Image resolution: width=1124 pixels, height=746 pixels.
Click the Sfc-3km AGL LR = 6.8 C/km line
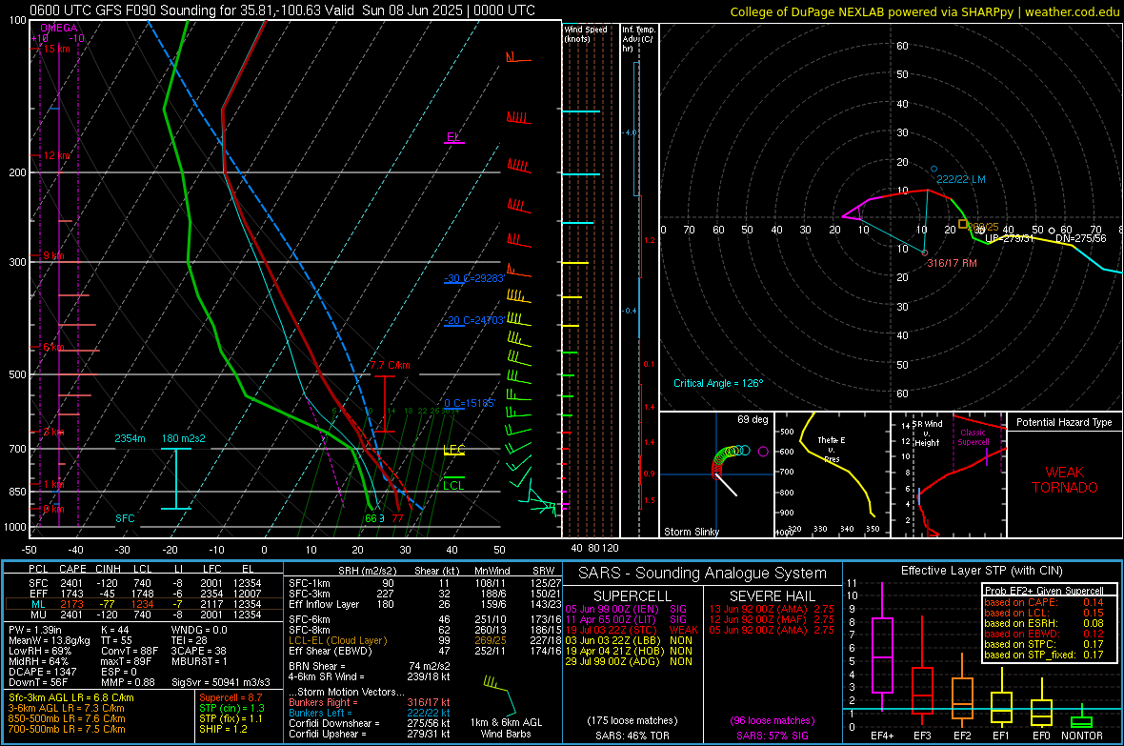(71, 697)
